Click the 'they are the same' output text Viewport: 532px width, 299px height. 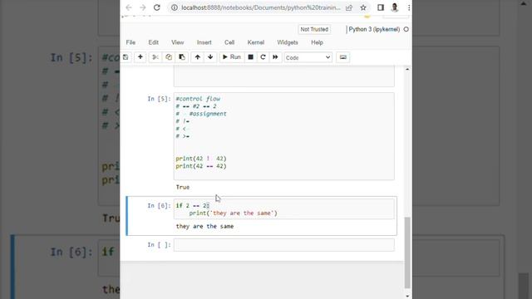click(204, 226)
